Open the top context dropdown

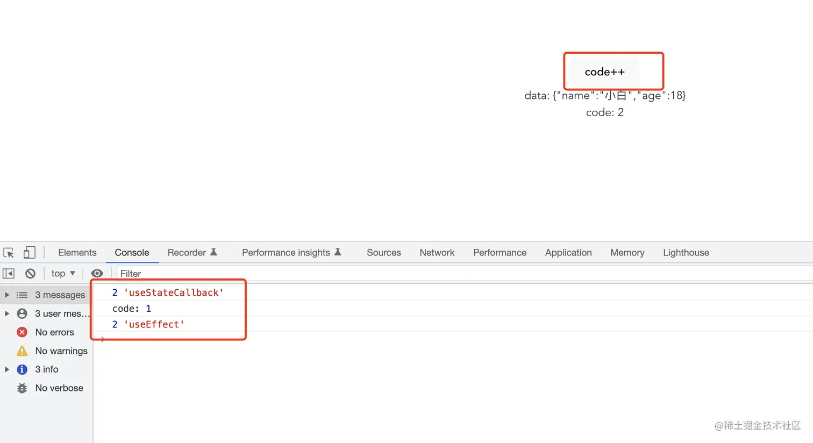63,273
